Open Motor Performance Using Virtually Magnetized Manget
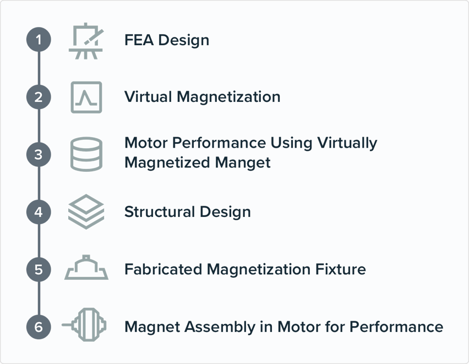The image size is (469, 364). point(250,153)
